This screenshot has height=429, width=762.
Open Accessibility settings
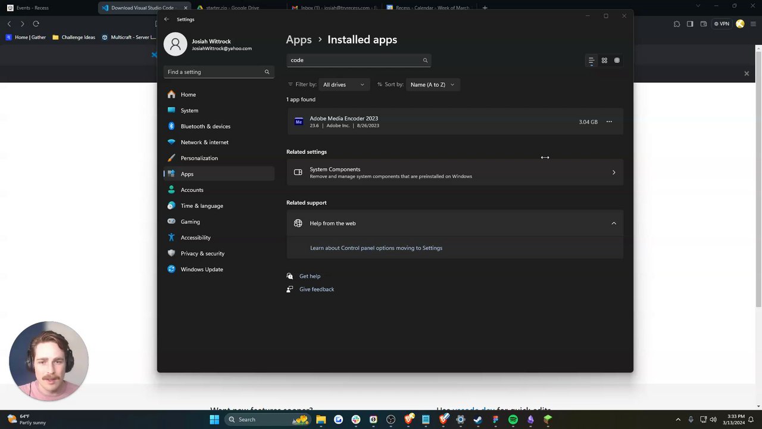pyautogui.click(x=218, y=238)
